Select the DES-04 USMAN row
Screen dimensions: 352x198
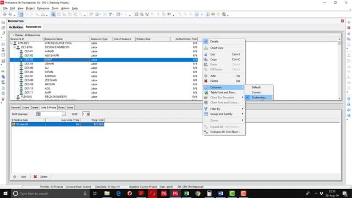coord(104,64)
